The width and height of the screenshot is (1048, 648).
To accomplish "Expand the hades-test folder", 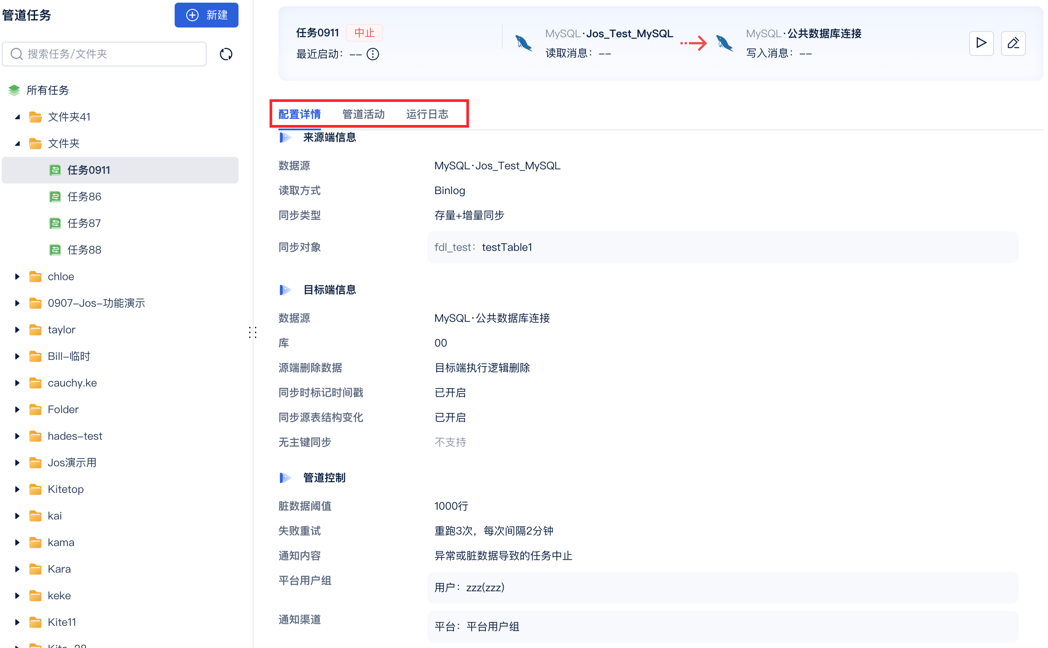I will point(17,436).
